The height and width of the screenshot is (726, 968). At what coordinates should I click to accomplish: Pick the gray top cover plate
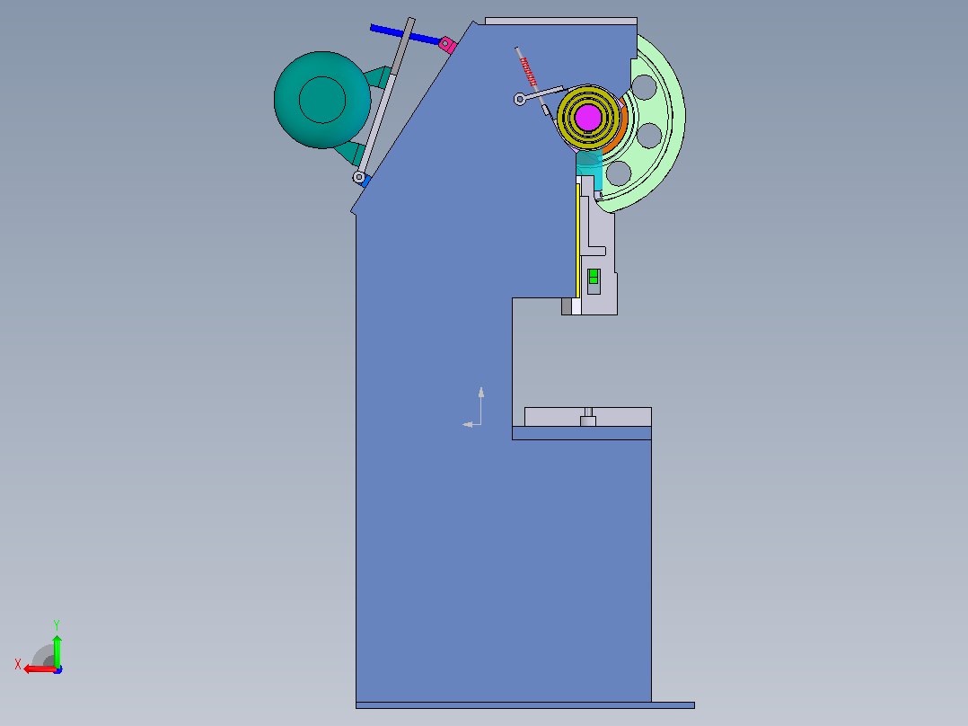pyautogui.click(x=561, y=21)
